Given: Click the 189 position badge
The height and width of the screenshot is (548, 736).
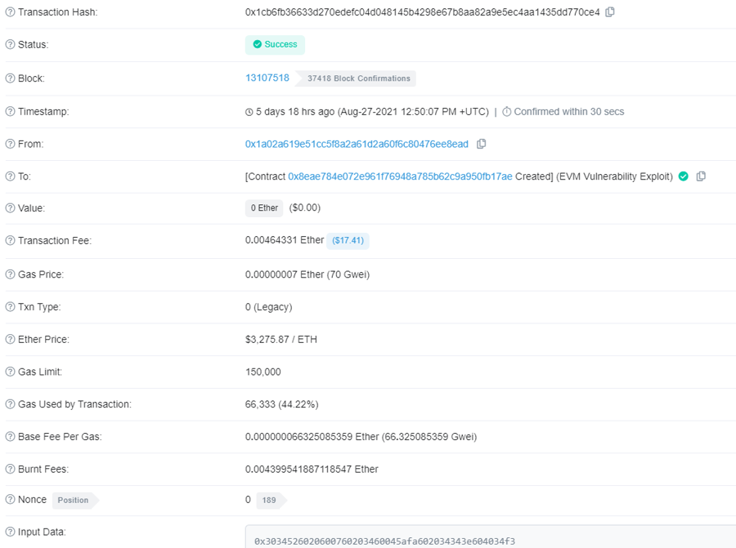Looking at the screenshot, I should (x=269, y=500).
